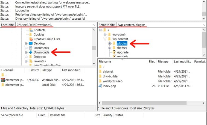Select the plugins folder in remote tree

click(122, 43)
